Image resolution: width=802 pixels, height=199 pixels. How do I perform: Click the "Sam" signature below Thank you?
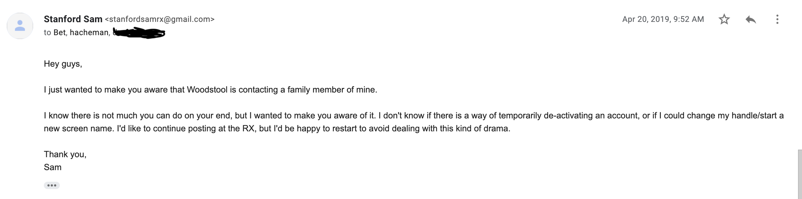tap(52, 167)
